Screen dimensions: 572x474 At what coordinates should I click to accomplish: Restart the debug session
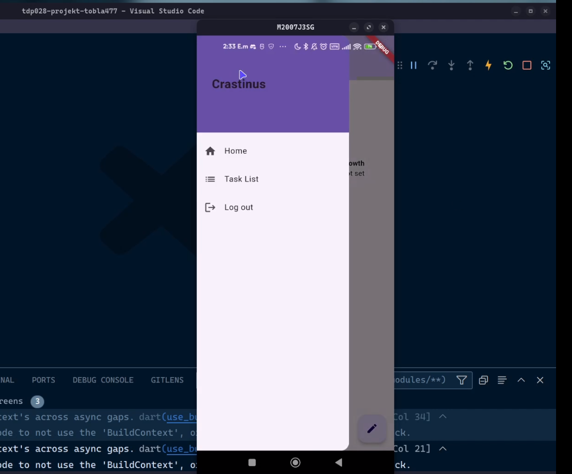[x=508, y=65]
